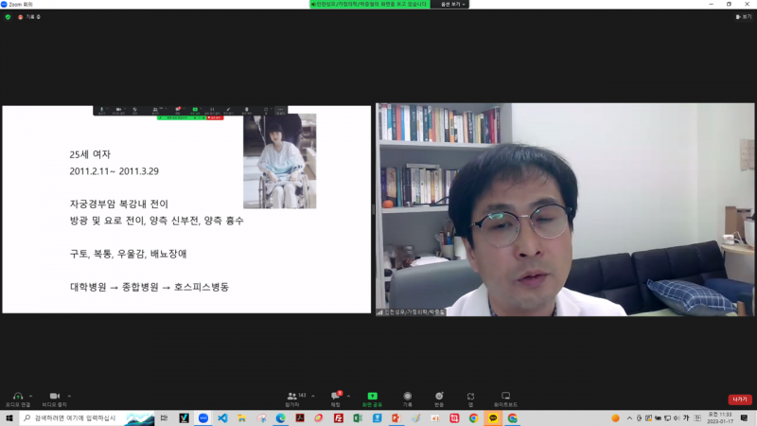Open the whiteboard tool
This screenshot has height=426, width=757.
coord(505,396)
